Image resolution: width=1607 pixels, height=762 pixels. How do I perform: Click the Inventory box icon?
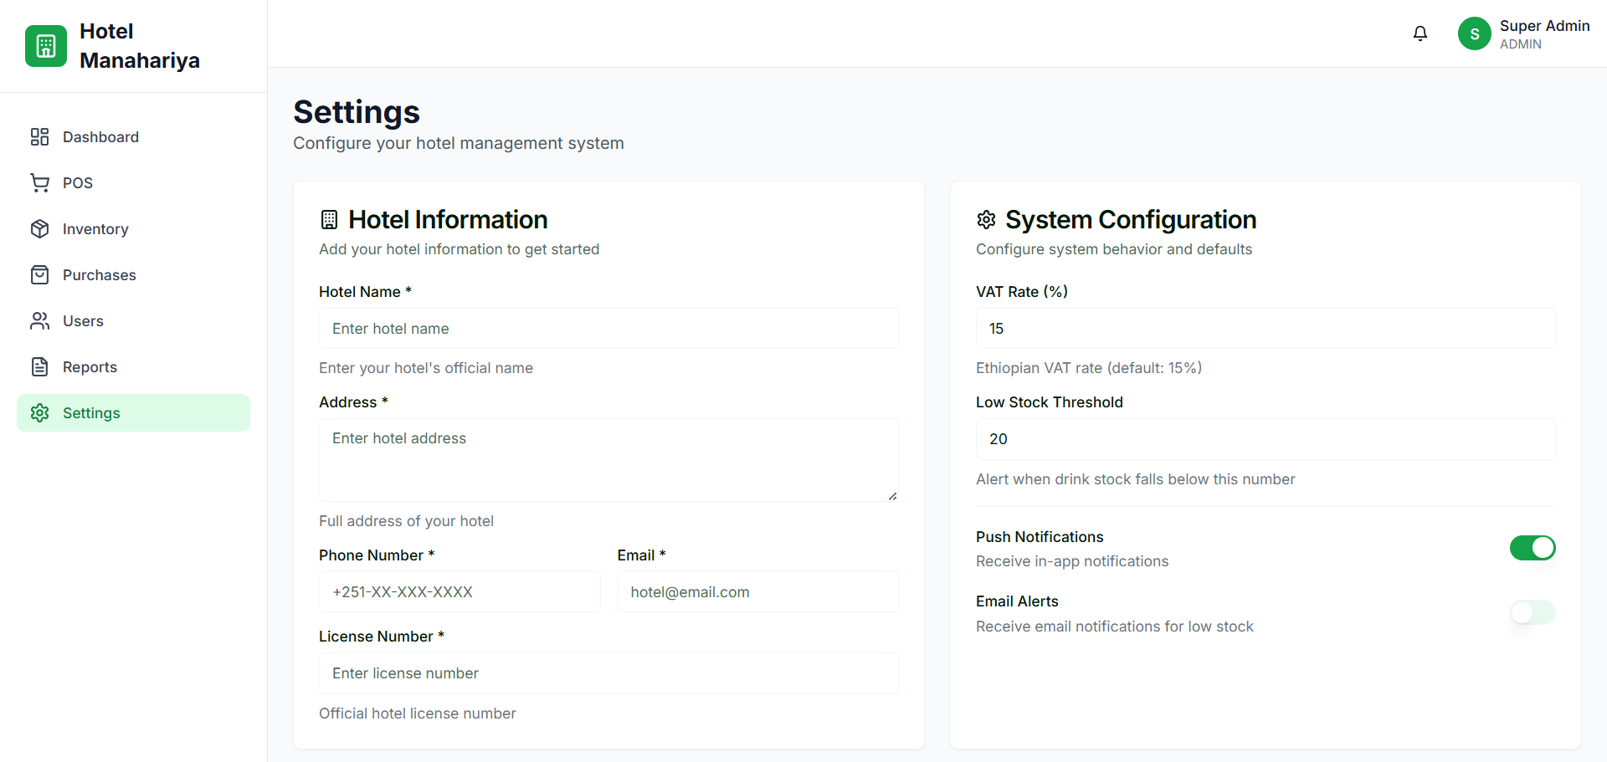[x=39, y=229]
